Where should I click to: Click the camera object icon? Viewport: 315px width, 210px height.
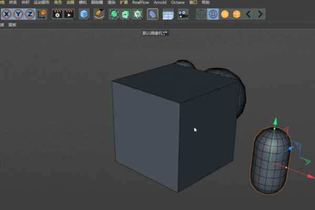click(183, 14)
